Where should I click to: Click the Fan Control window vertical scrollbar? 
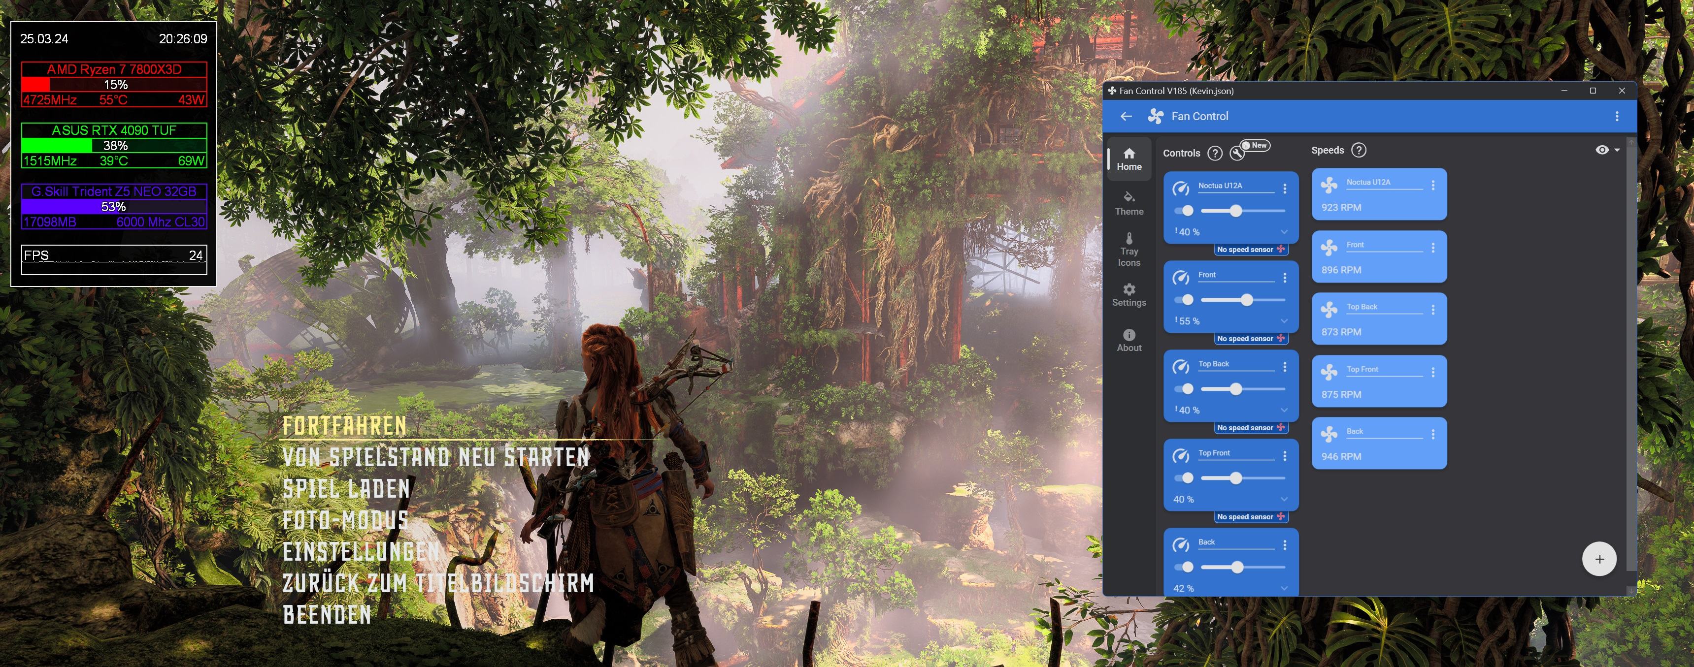point(1630,353)
